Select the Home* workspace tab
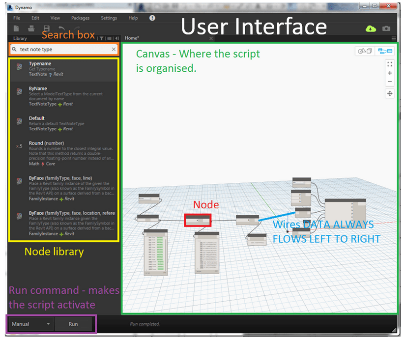The image size is (405, 339). 132,38
